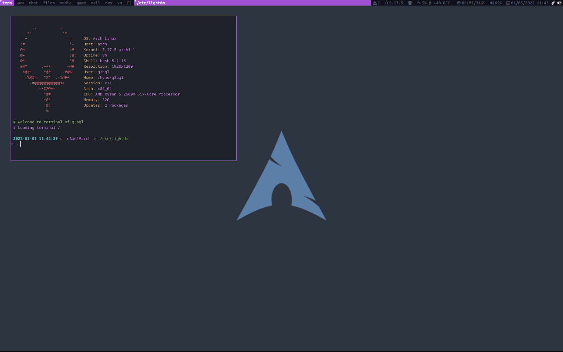Click the 'Shell: bash 5.1.16' line
Screen dimensions: 563x352
[x=105, y=61]
